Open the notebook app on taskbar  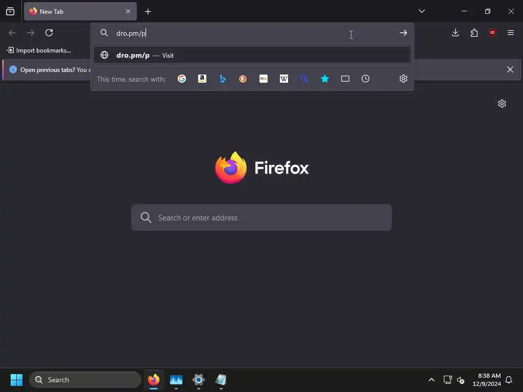pos(221,380)
